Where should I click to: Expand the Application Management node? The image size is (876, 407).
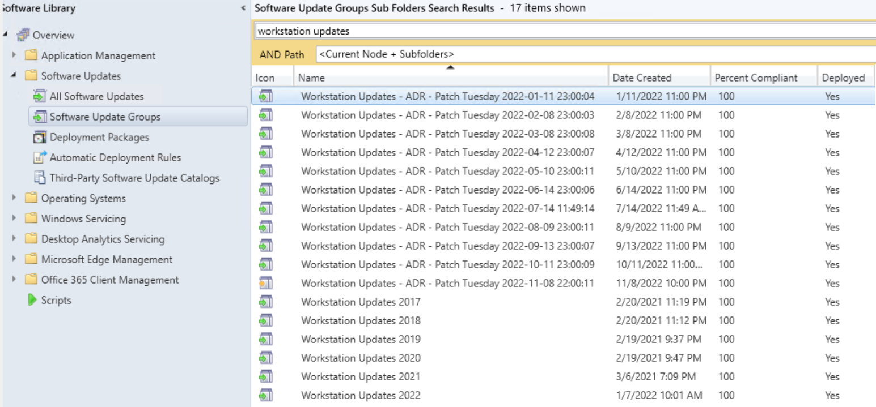click(14, 55)
